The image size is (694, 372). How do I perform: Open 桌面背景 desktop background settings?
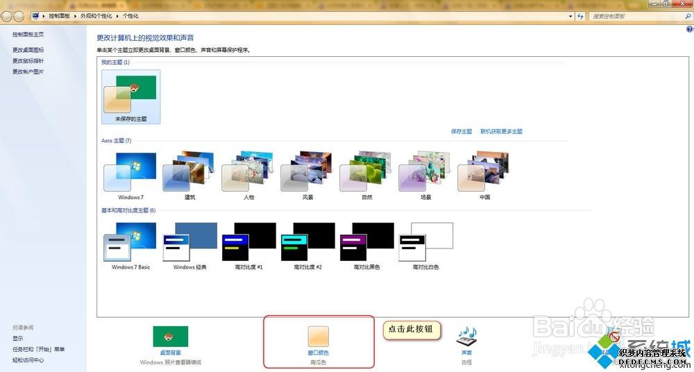(x=171, y=337)
